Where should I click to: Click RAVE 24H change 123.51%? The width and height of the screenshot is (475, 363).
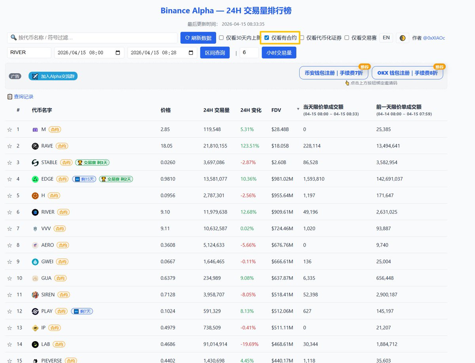[250, 146]
